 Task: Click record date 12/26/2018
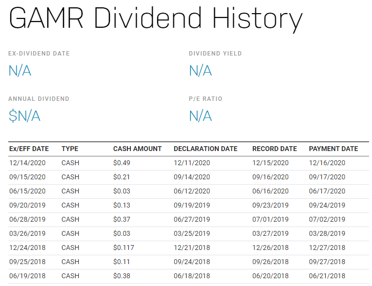pyautogui.click(x=270, y=248)
